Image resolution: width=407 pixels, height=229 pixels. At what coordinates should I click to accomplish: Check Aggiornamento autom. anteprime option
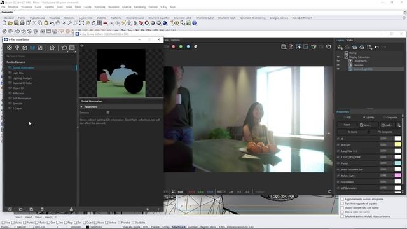click(342, 199)
